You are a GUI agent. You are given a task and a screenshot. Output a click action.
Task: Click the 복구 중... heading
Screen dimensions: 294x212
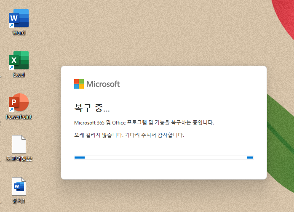click(92, 108)
